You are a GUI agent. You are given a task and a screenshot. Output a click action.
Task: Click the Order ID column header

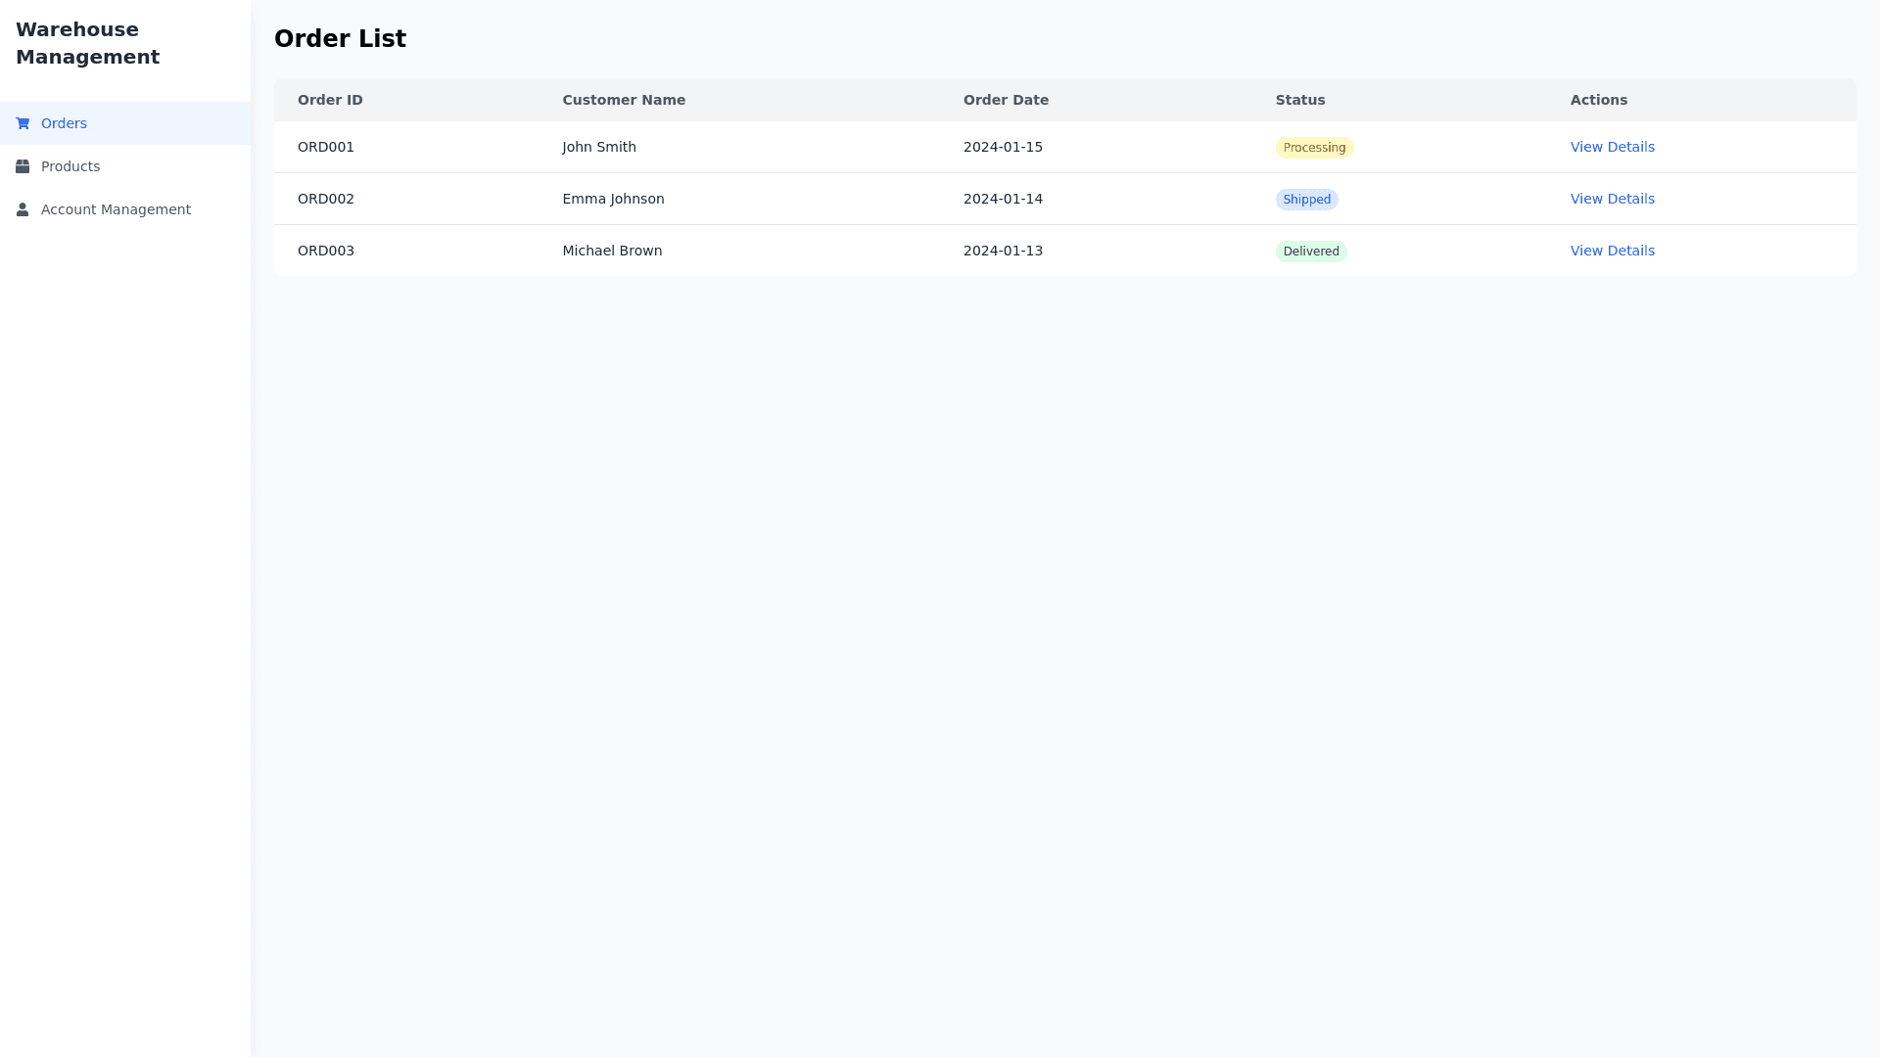pyautogui.click(x=330, y=100)
